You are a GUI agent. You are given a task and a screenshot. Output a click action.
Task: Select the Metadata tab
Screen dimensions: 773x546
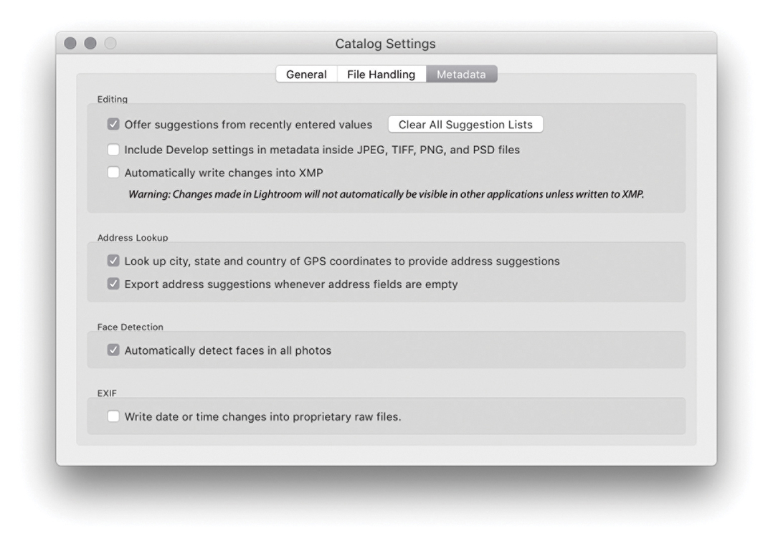(461, 75)
